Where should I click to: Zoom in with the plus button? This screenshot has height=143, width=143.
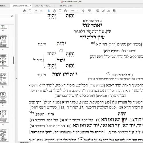[65, 11]
